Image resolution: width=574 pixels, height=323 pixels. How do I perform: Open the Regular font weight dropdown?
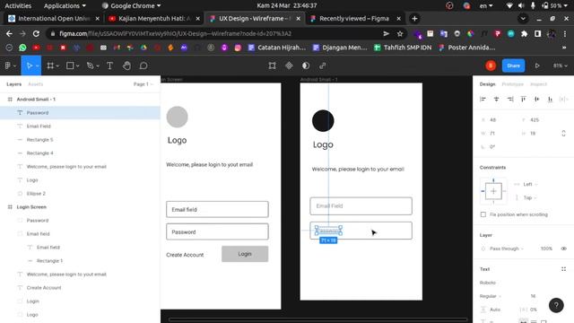click(x=491, y=296)
